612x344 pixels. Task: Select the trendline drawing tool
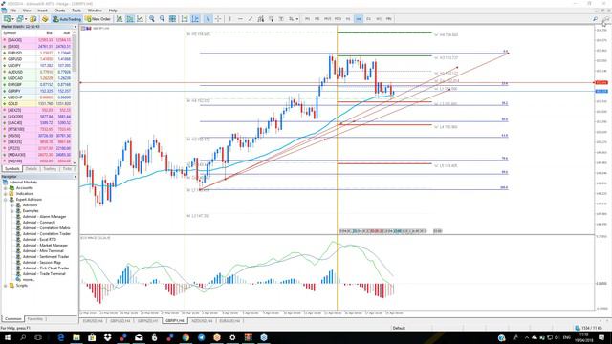click(251, 19)
